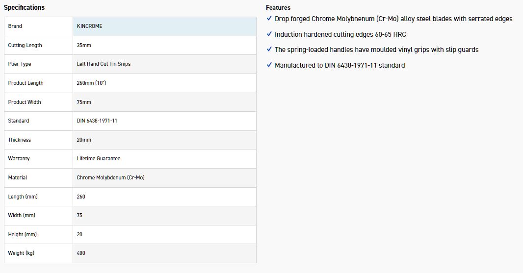Click the Induction hardened cutting edges text
Screen dimensions: 523x273
click(340, 34)
